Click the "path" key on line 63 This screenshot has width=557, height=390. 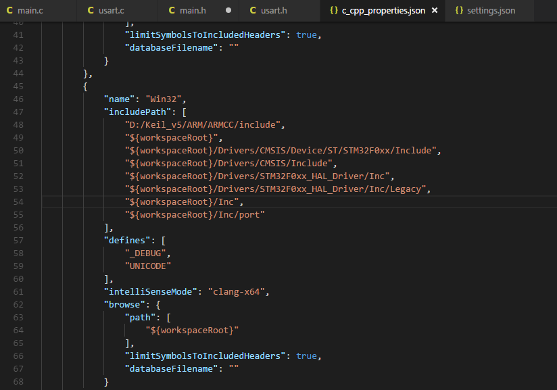[x=140, y=317]
